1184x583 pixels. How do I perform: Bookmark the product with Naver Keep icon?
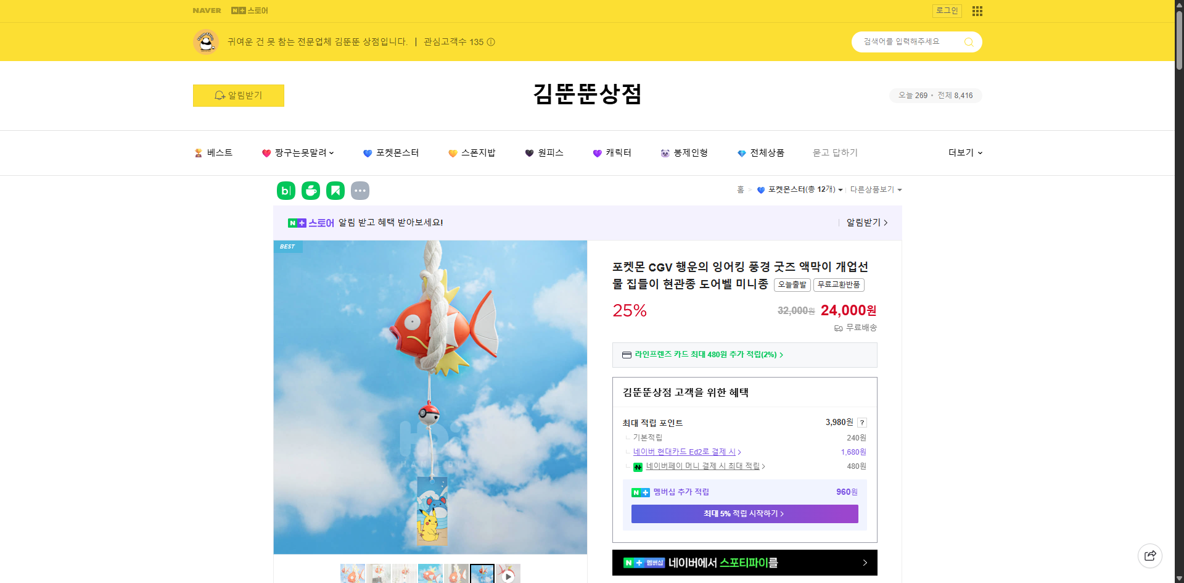click(335, 191)
